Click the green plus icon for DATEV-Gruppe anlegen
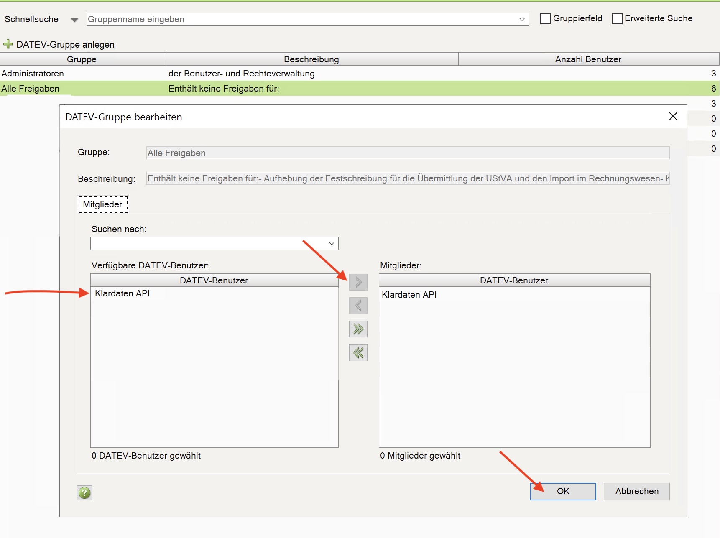 tap(8, 44)
